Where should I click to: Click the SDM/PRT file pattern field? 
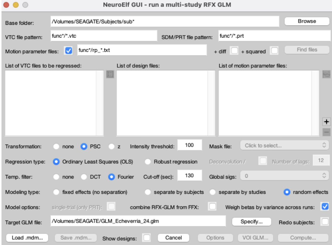[x=274, y=36]
